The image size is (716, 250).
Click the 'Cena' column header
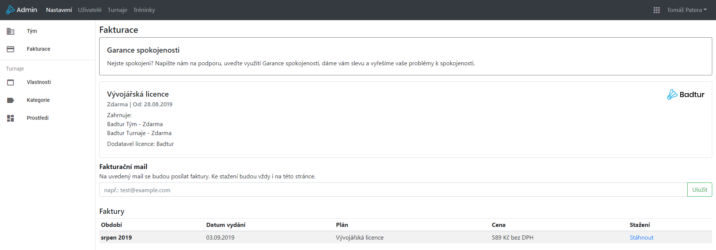499,225
